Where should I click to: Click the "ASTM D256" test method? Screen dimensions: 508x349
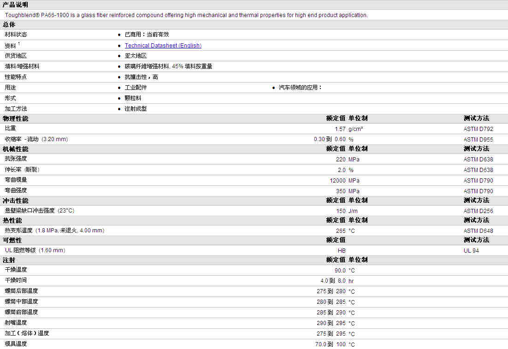[x=478, y=211]
